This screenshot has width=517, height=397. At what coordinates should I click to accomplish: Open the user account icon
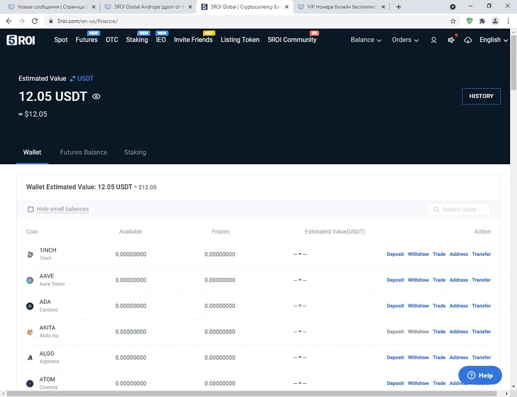click(433, 40)
